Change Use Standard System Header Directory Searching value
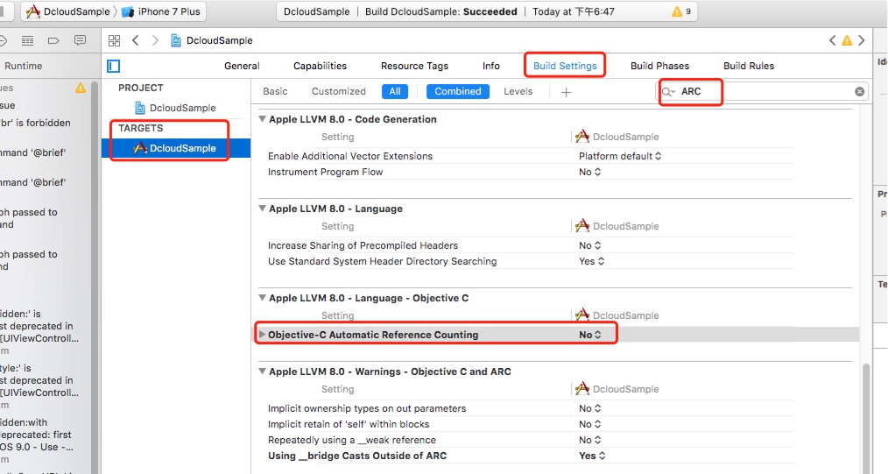Viewport: 888px width, 474px height. [591, 261]
